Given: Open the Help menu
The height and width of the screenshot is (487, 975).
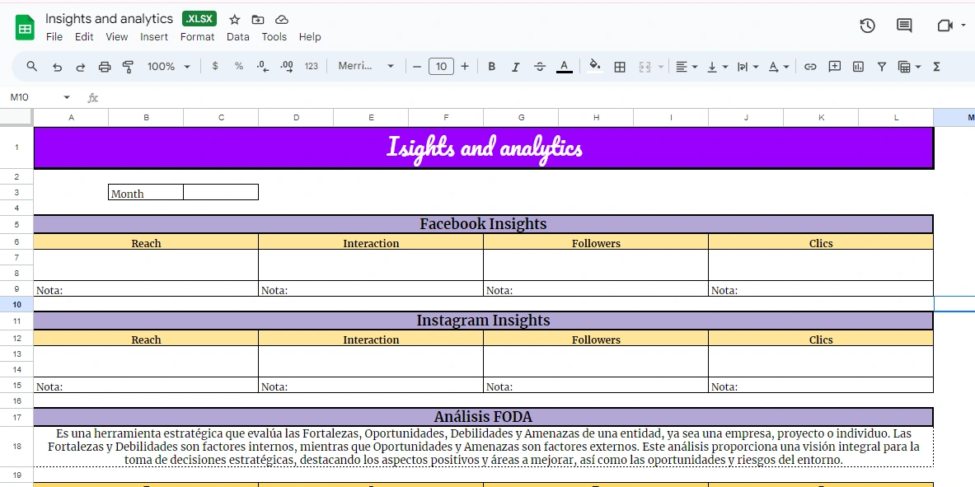Looking at the screenshot, I should click(x=310, y=37).
